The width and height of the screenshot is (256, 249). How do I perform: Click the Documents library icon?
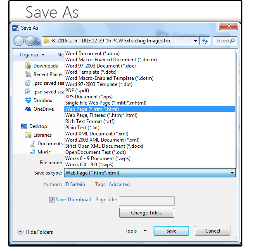click(32, 143)
